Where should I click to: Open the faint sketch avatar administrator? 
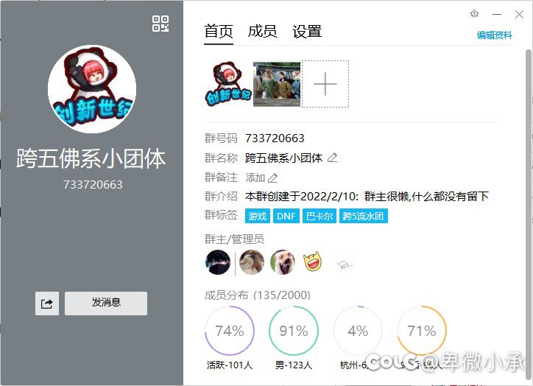click(x=344, y=263)
